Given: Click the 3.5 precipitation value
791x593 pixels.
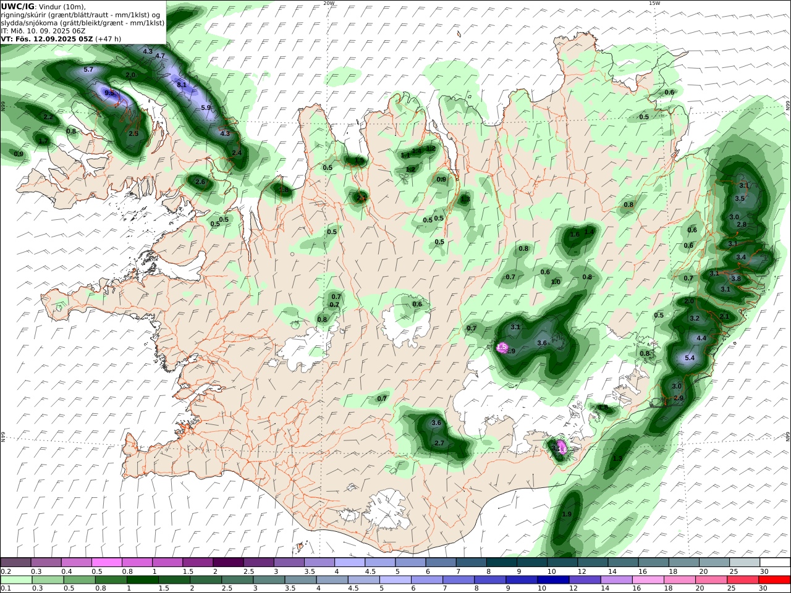Looking at the screenshot, I should point(740,199).
